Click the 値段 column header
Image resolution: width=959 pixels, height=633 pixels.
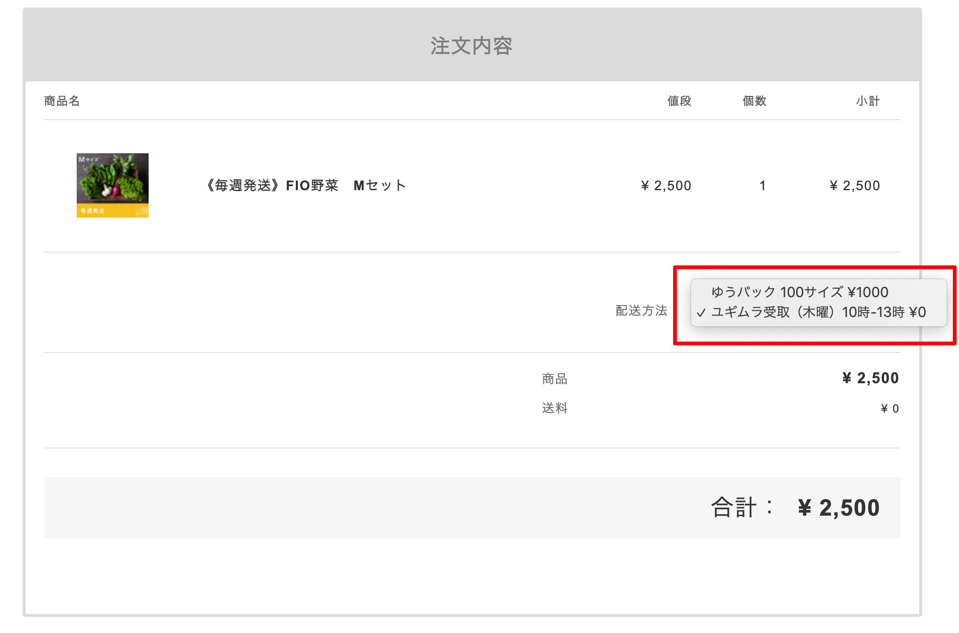coord(679,101)
